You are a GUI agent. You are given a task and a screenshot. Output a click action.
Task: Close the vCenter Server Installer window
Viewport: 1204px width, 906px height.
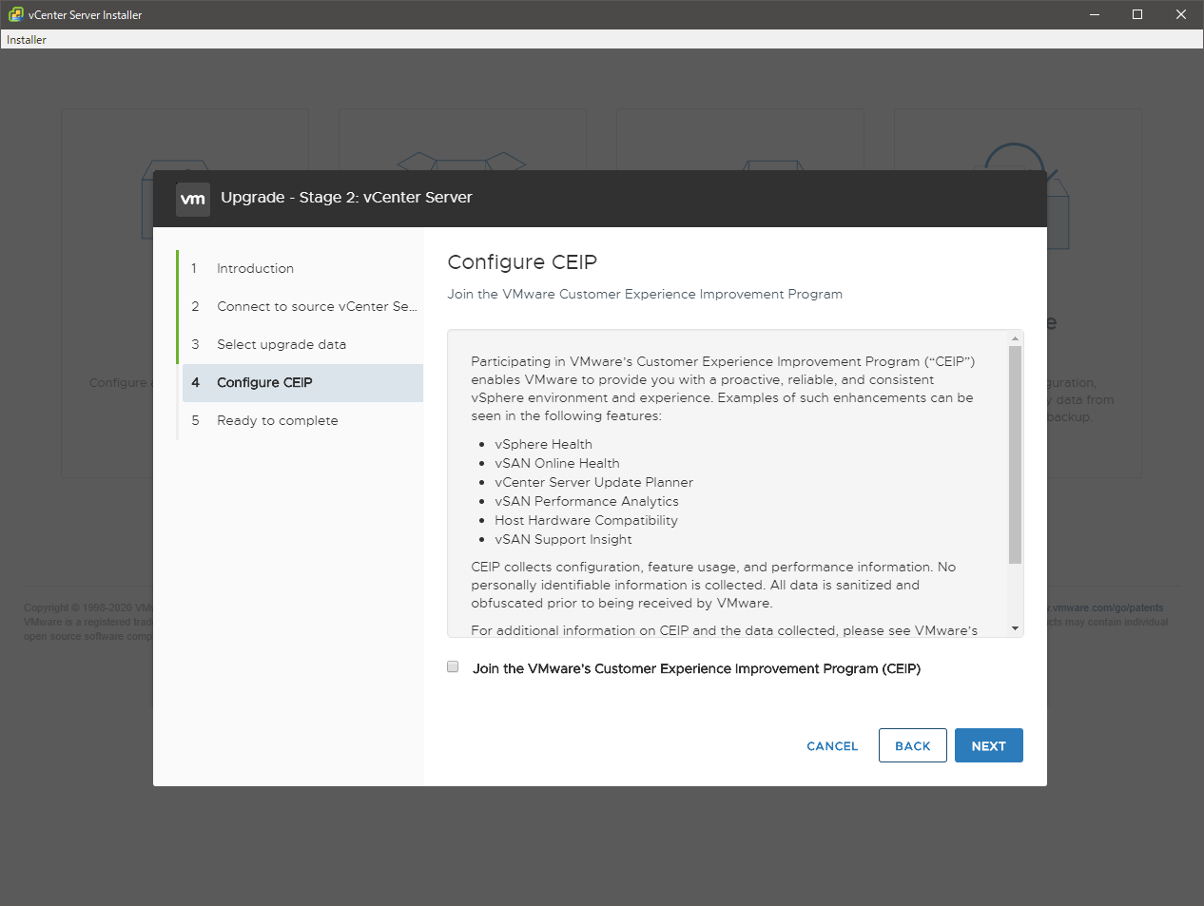(1181, 14)
